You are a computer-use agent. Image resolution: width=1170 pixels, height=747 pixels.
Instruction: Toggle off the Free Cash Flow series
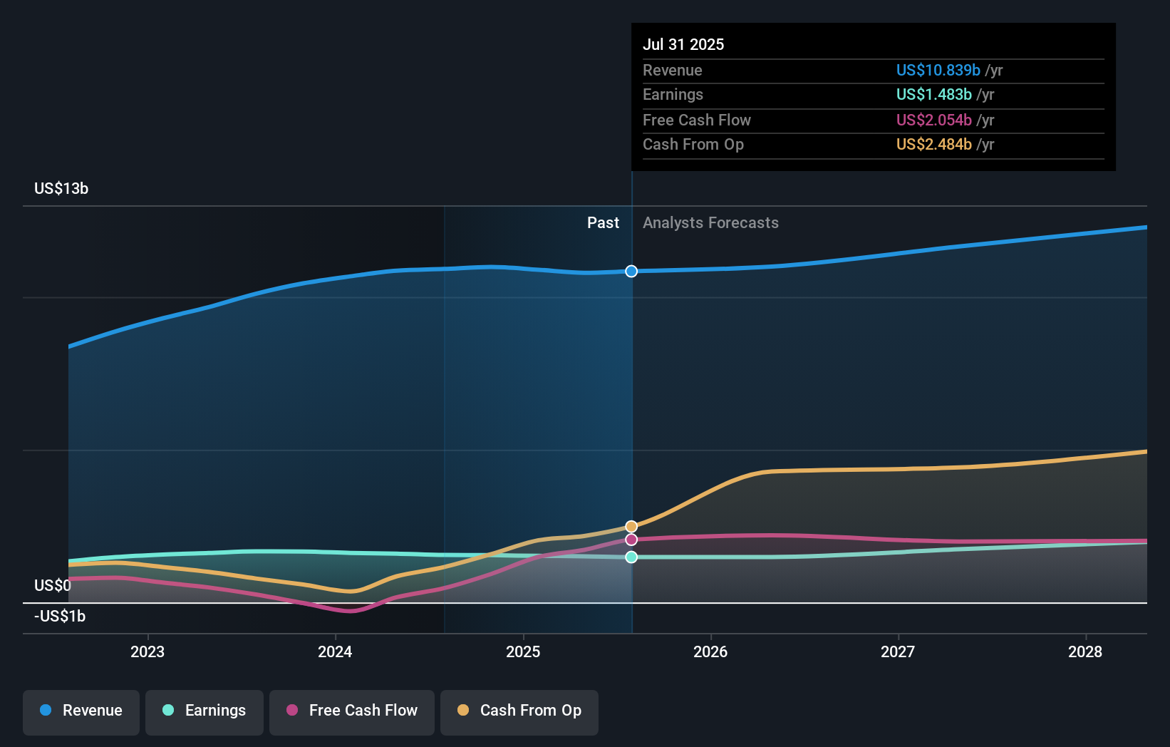pos(351,711)
